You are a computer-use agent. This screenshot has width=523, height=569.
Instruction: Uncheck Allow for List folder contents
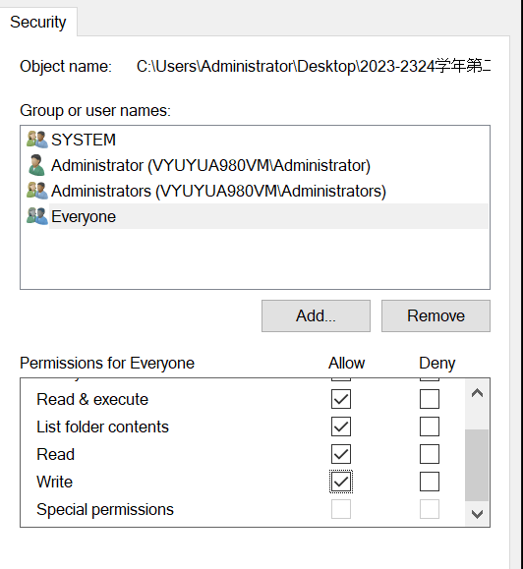(x=341, y=427)
